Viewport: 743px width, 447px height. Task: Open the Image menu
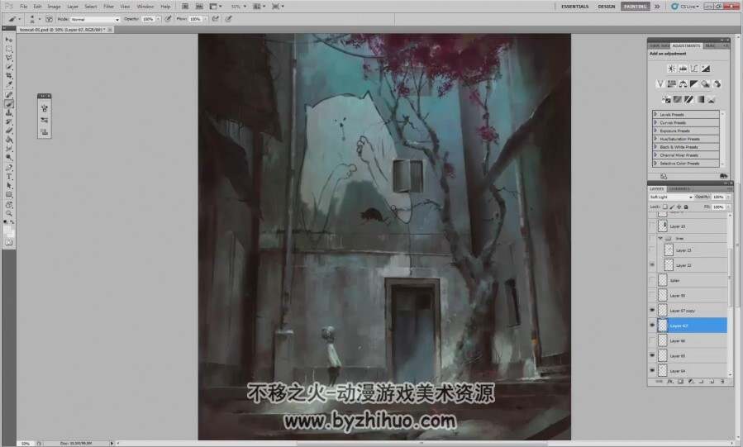click(54, 7)
